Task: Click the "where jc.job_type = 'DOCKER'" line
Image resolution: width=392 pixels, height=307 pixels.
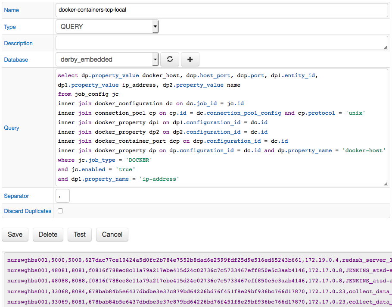Action: tap(105, 160)
